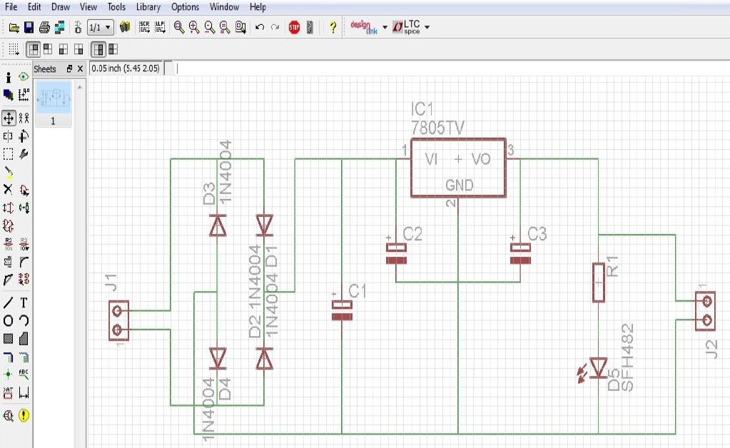
Task: Toggle the Show (eye) tool
Action: click(x=24, y=77)
